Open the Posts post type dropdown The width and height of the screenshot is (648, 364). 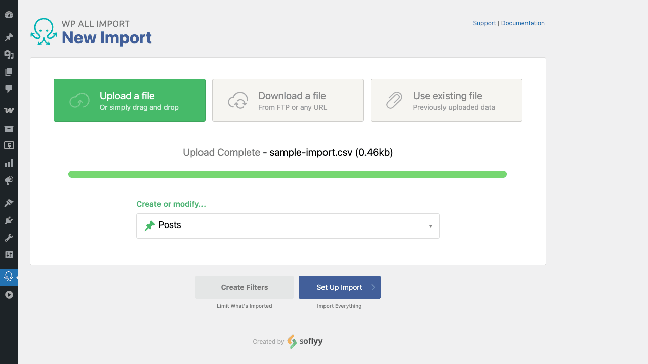288,225
